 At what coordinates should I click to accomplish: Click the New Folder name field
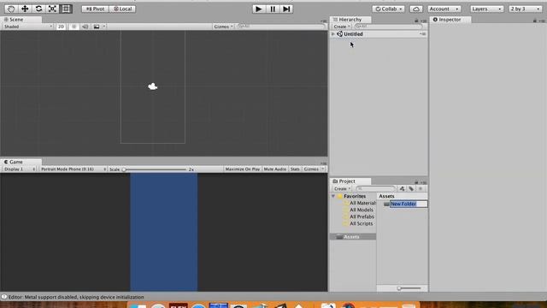(x=409, y=204)
